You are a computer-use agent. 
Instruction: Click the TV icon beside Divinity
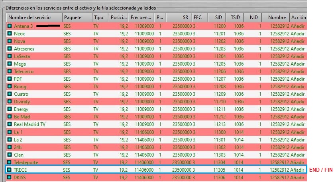point(10,101)
